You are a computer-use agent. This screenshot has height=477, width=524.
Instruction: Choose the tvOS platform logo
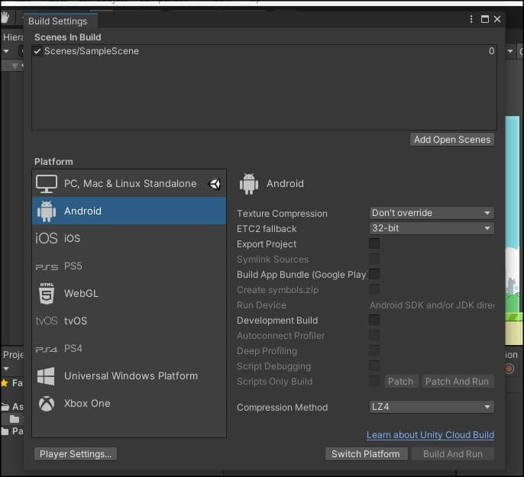[47, 321]
